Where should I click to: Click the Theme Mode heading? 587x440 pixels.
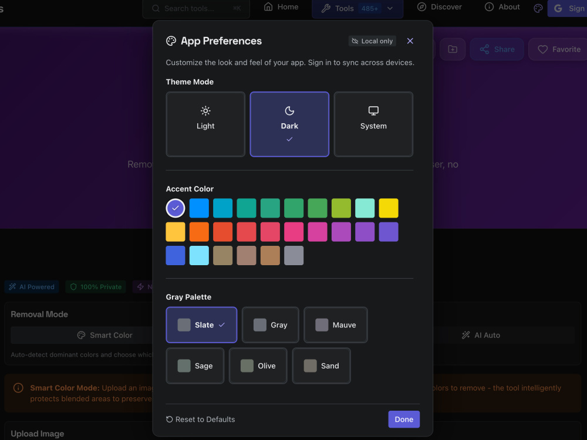point(190,82)
